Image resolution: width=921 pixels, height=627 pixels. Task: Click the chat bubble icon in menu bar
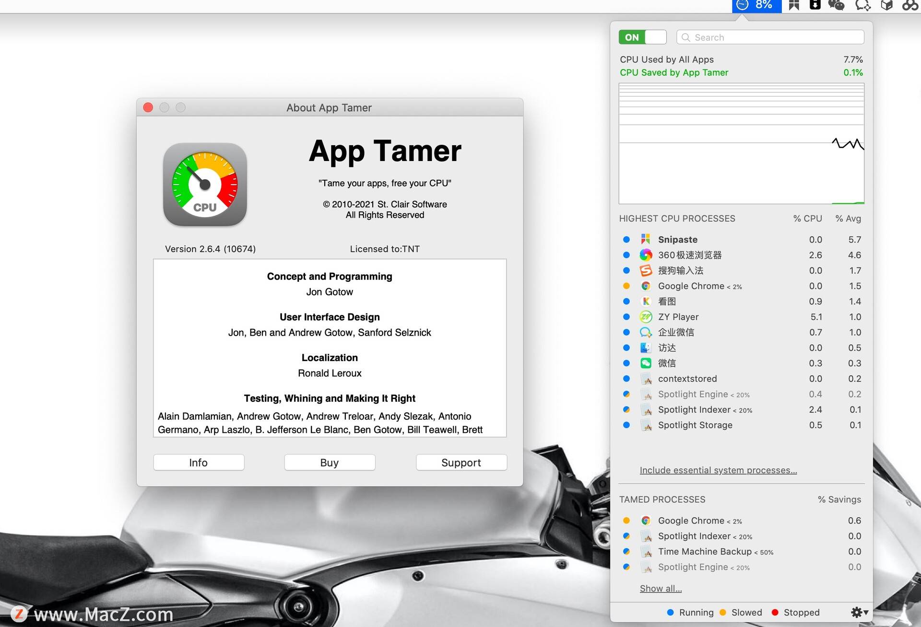[862, 5]
